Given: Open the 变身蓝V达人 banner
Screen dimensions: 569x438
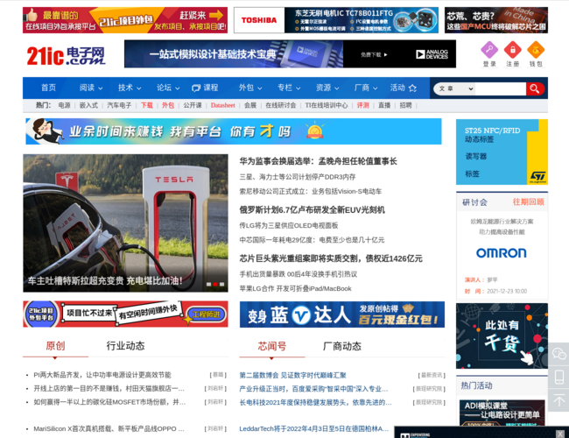Looking at the screenshot, I should [341, 314].
